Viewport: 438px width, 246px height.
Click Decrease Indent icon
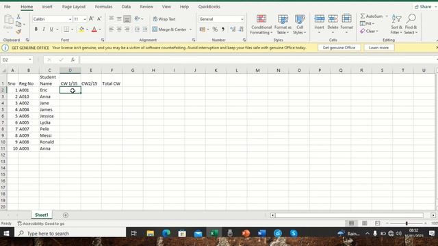point(137,29)
